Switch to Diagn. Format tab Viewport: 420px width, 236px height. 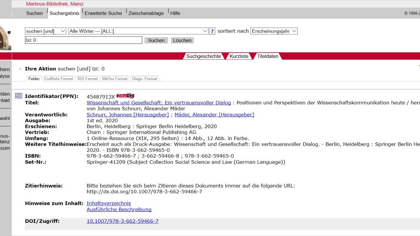point(144,79)
